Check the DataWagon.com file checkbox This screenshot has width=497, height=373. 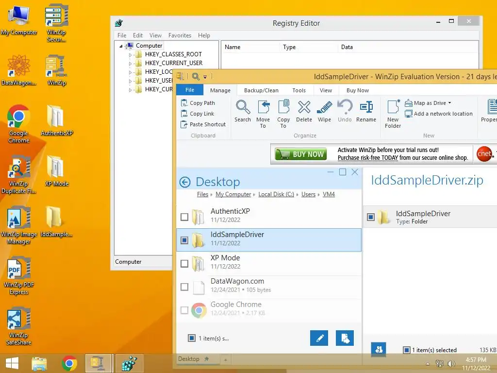[184, 287]
